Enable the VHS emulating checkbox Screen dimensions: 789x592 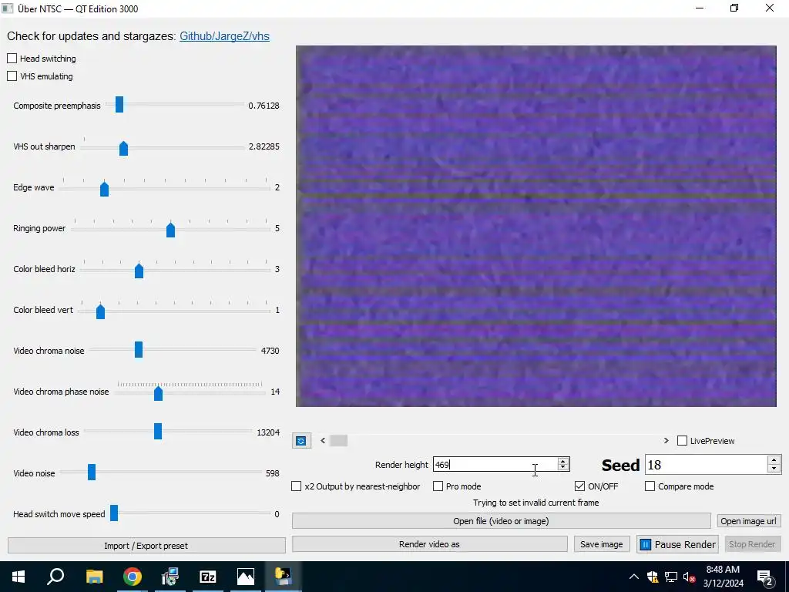pyautogui.click(x=12, y=76)
